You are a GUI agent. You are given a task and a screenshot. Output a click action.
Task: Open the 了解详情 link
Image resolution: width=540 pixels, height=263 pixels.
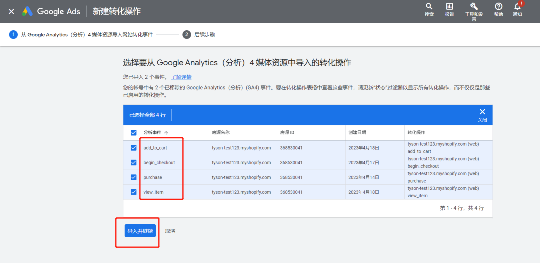pyautogui.click(x=181, y=77)
